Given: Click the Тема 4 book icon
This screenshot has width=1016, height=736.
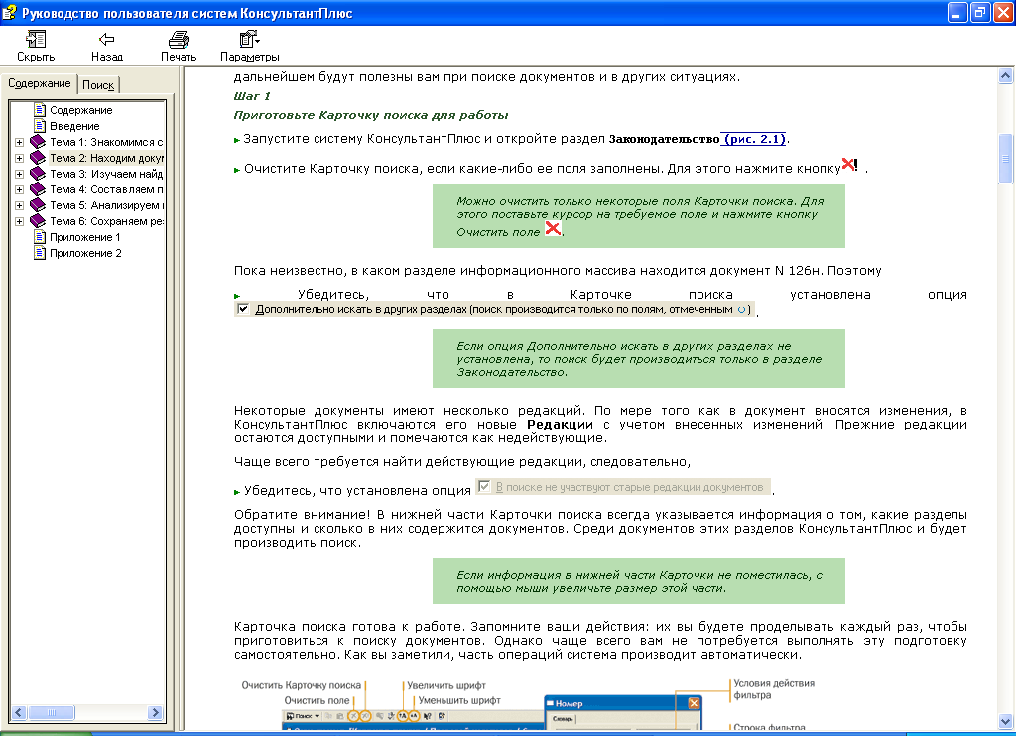Looking at the screenshot, I should (38, 188).
